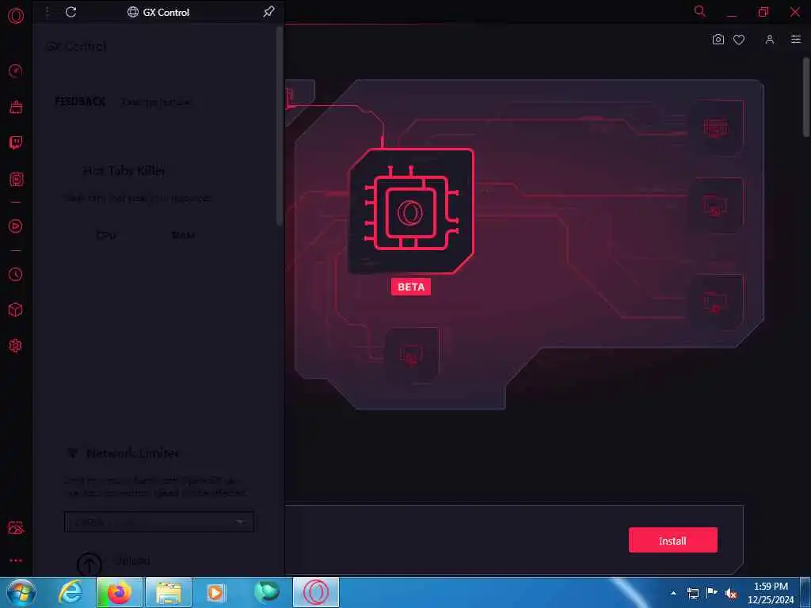Open the Action Center flag icon
The image size is (811, 608).
pyautogui.click(x=712, y=593)
